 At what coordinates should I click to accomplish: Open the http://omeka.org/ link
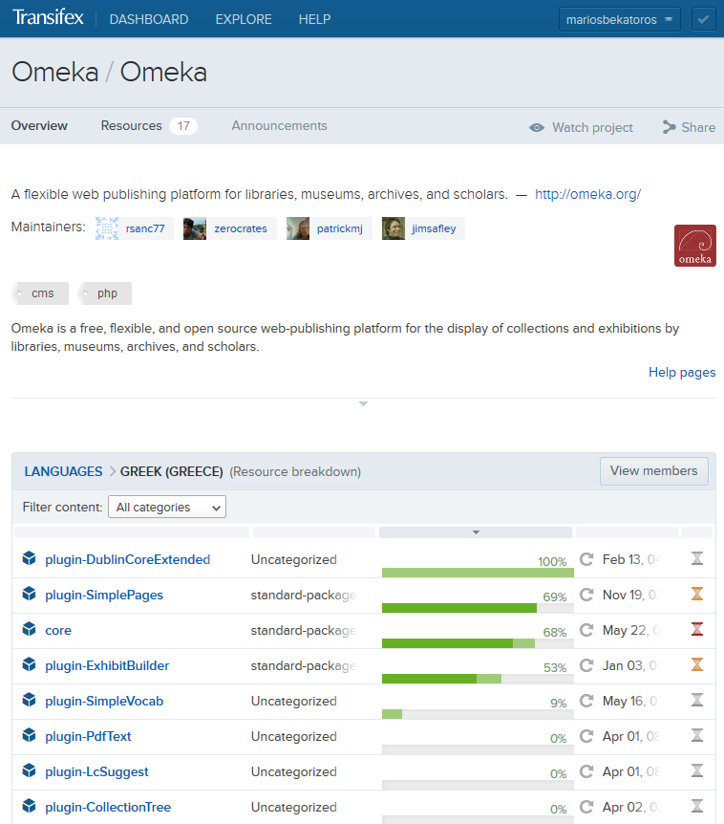coord(587,194)
